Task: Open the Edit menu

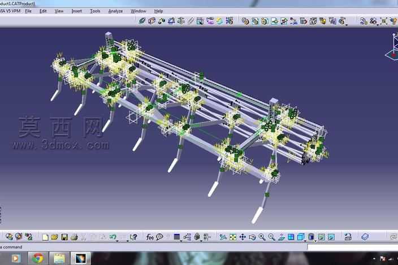Action: tap(43, 11)
